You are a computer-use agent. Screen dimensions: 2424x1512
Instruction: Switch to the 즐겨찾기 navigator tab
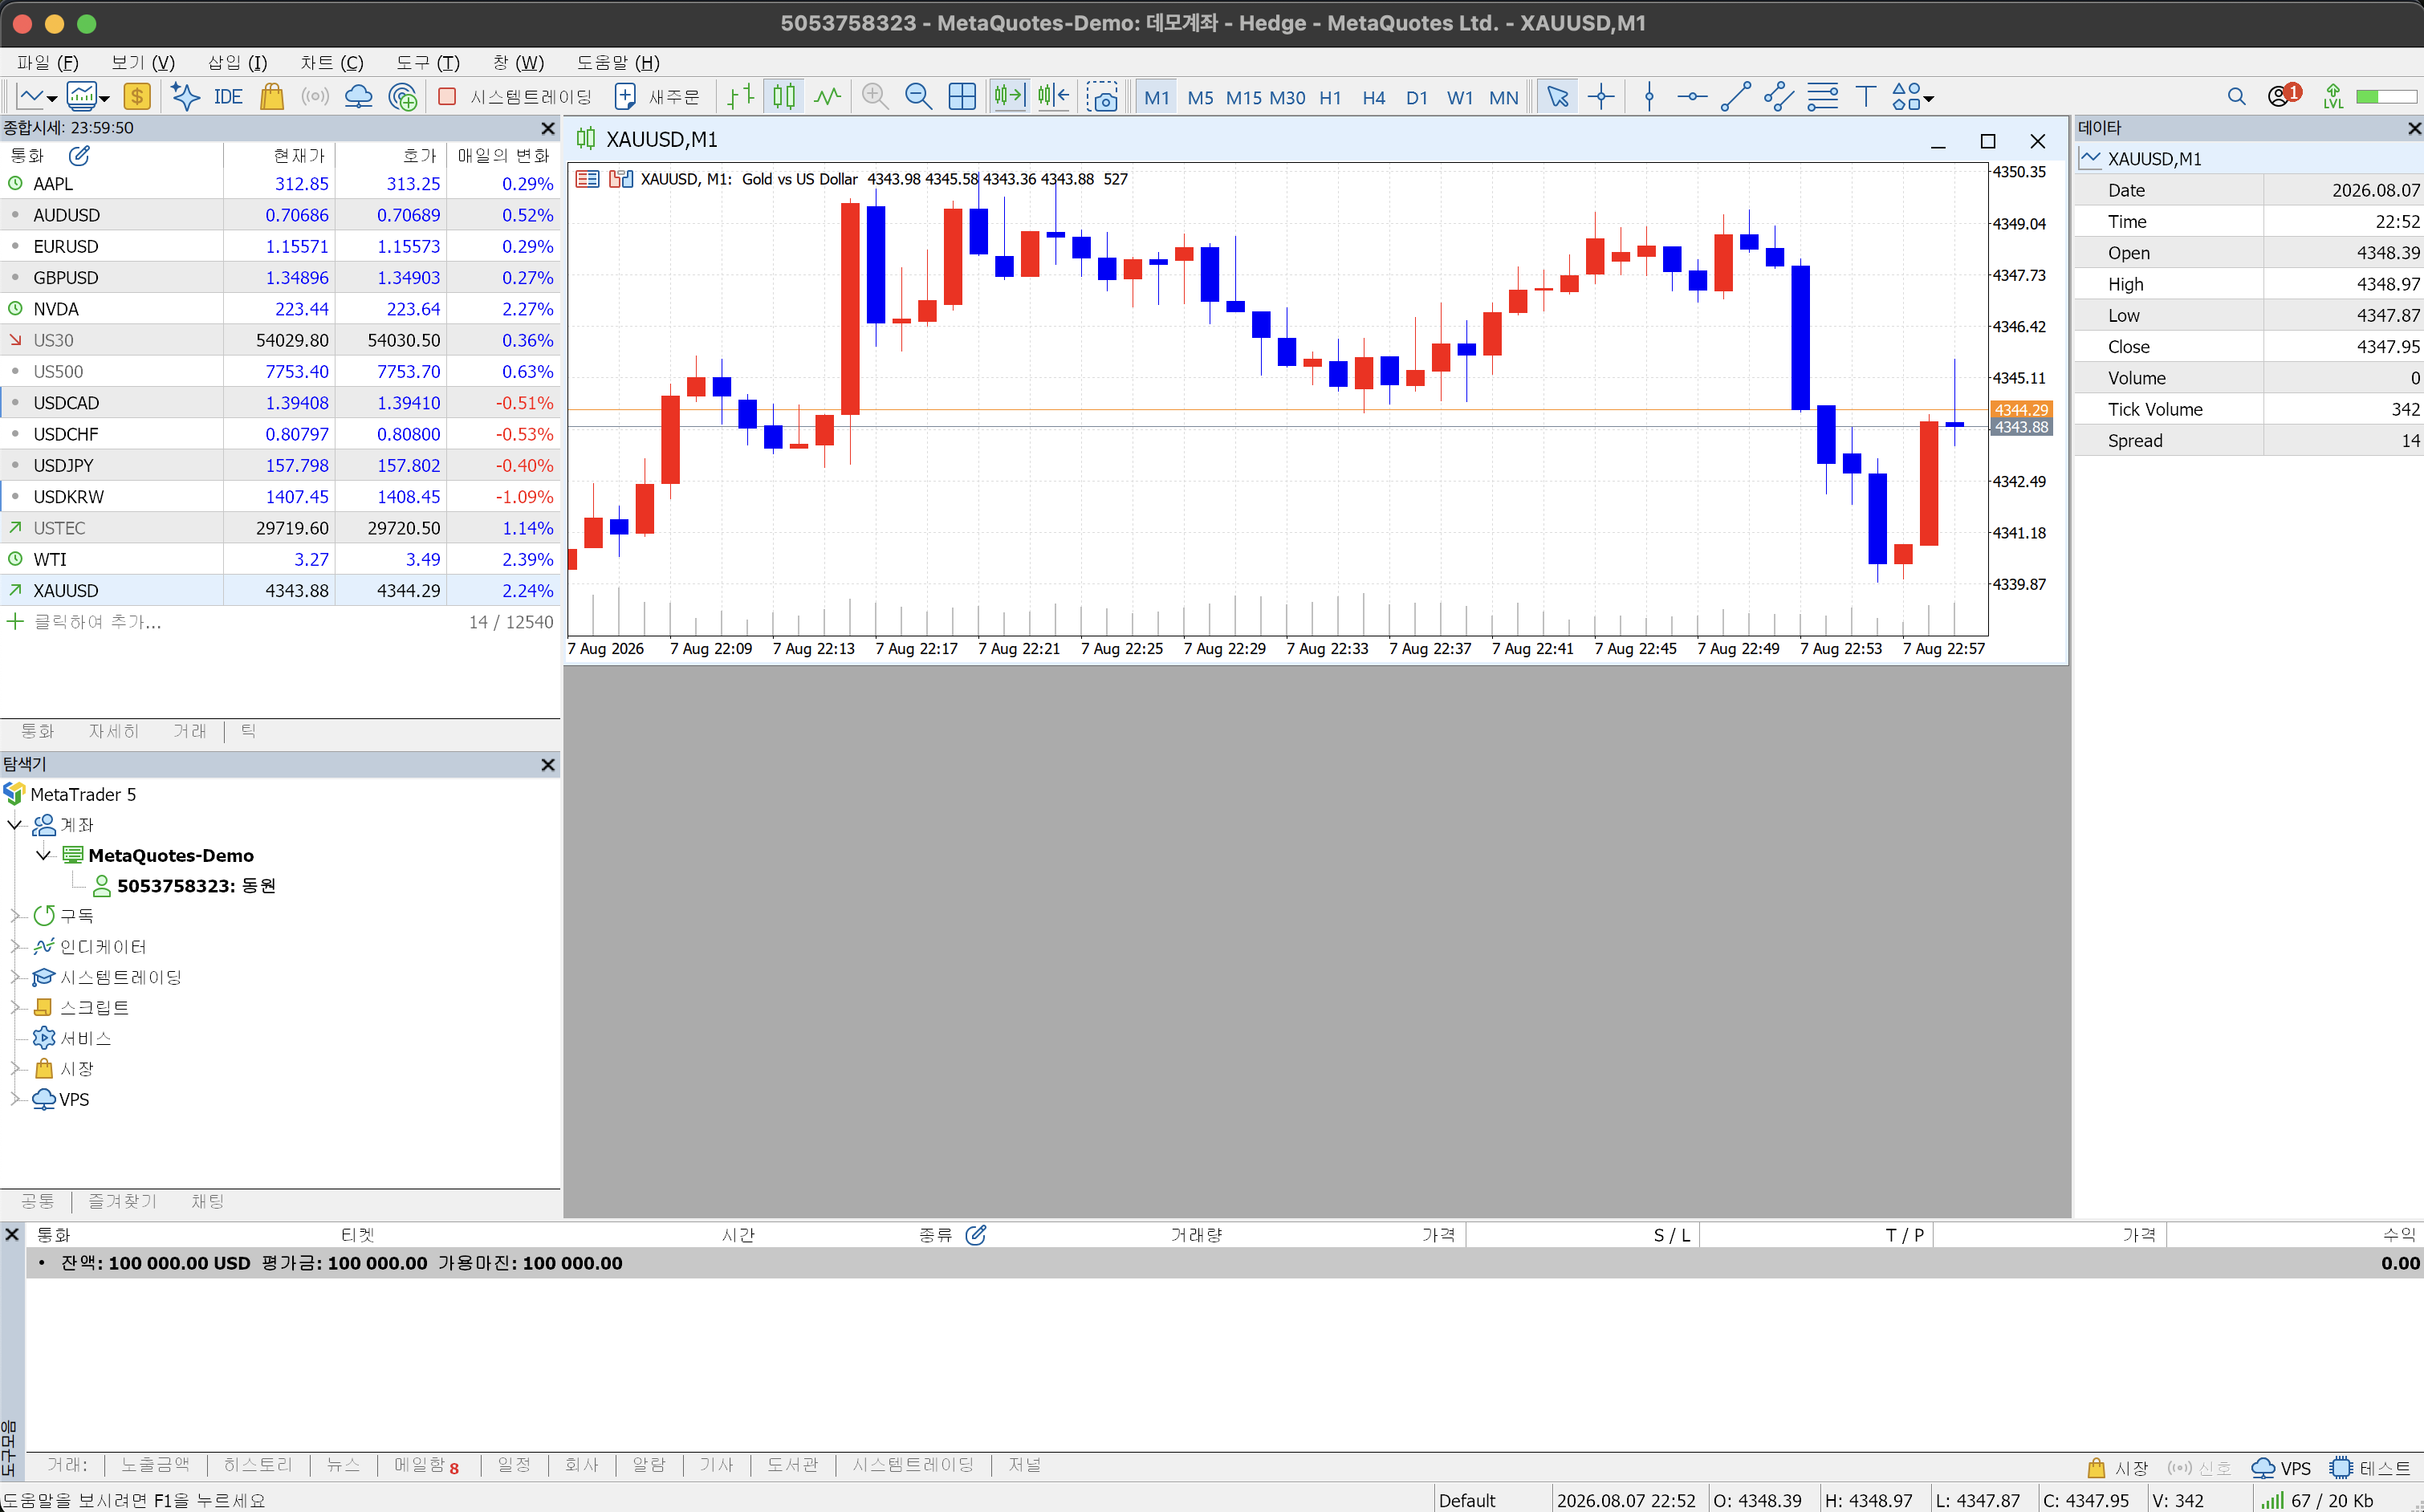click(122, 1202)
